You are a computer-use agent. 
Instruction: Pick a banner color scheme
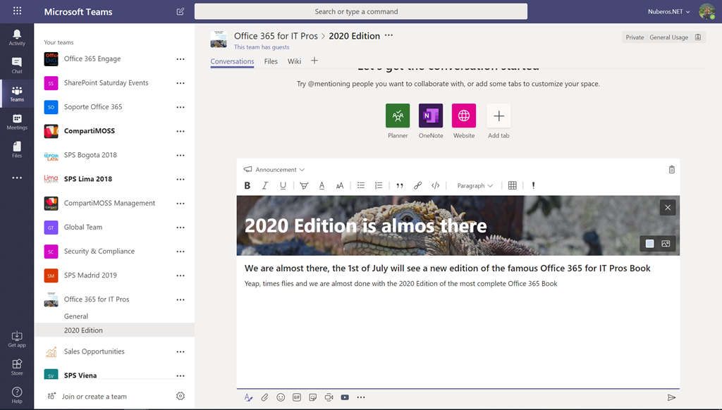[x=649, y=244]
